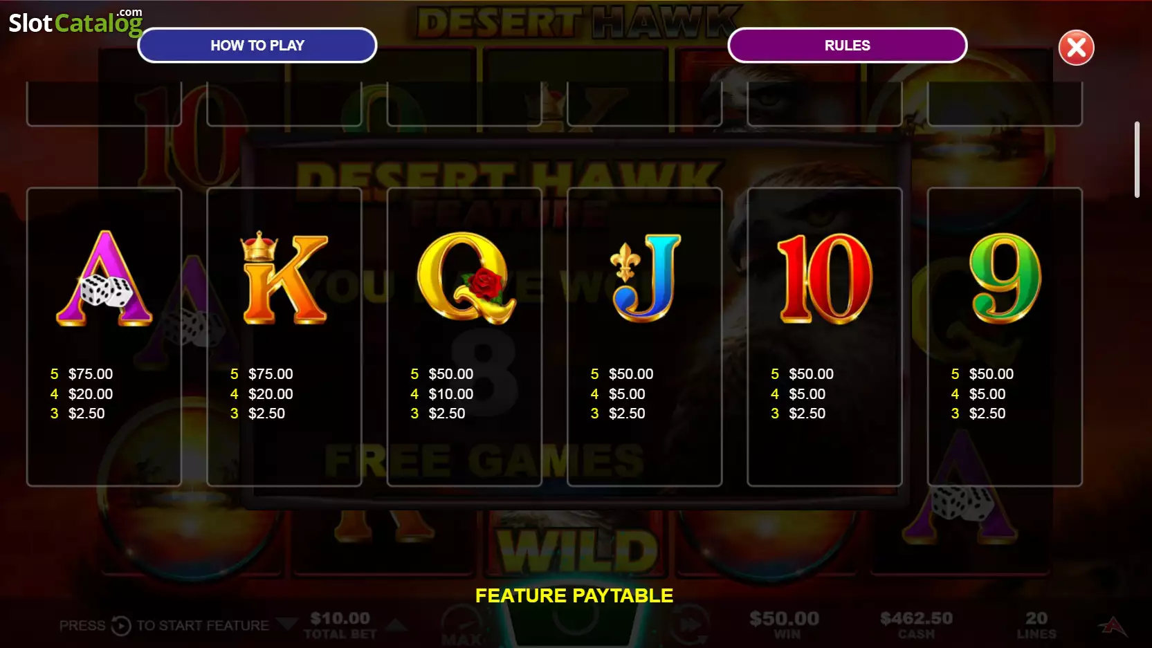Close the paytable with the red X

tap(1076, 48)
